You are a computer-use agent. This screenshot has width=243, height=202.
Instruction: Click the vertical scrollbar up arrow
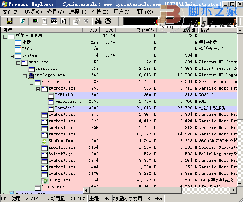[240, 30]
